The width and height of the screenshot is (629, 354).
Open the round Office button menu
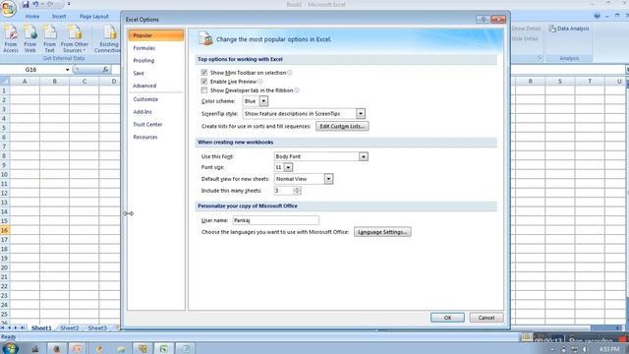(x=8, y=8)
